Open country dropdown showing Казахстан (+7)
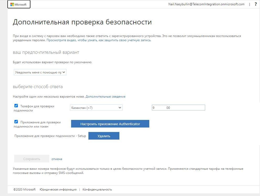The width and height of the screenshot is (260, 196). (96, 108)
